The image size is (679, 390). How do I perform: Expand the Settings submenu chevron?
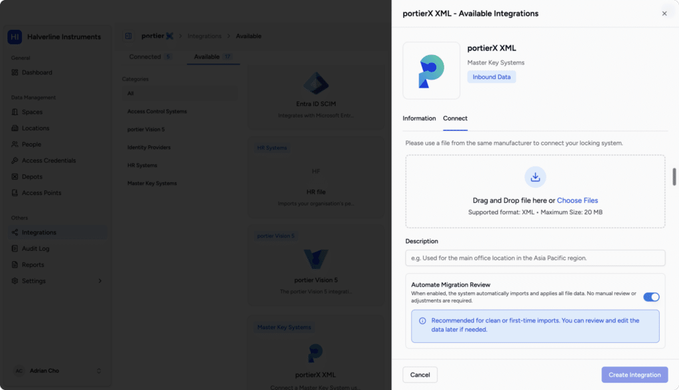pyautogui.click(x=100, y=281)
